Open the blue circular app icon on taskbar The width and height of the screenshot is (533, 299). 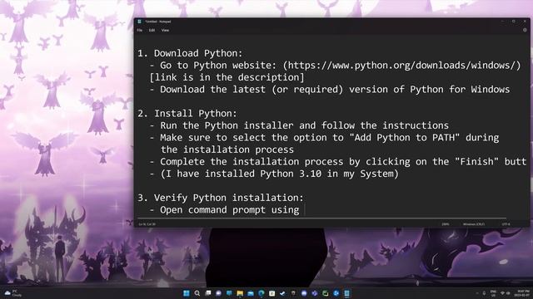pyautogui.click(x=336, y=293)
